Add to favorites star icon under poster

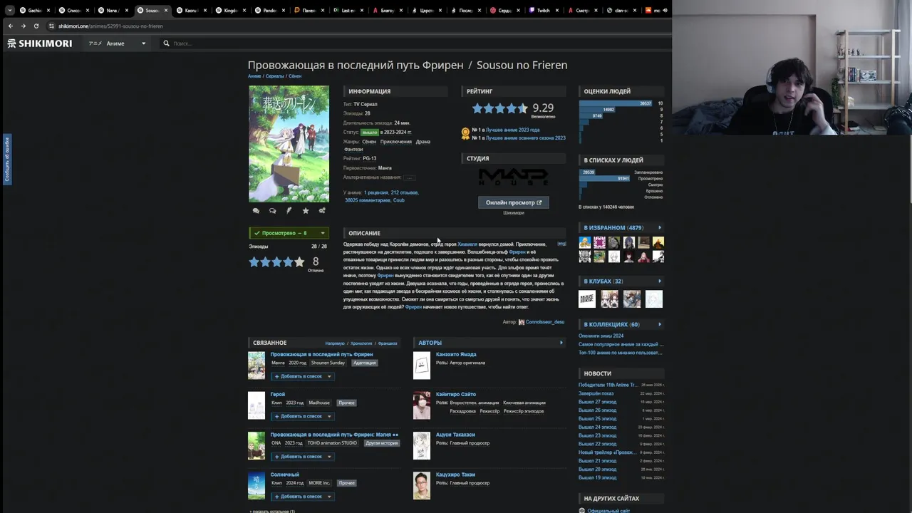pyautogui.click(x=306, y=211)
